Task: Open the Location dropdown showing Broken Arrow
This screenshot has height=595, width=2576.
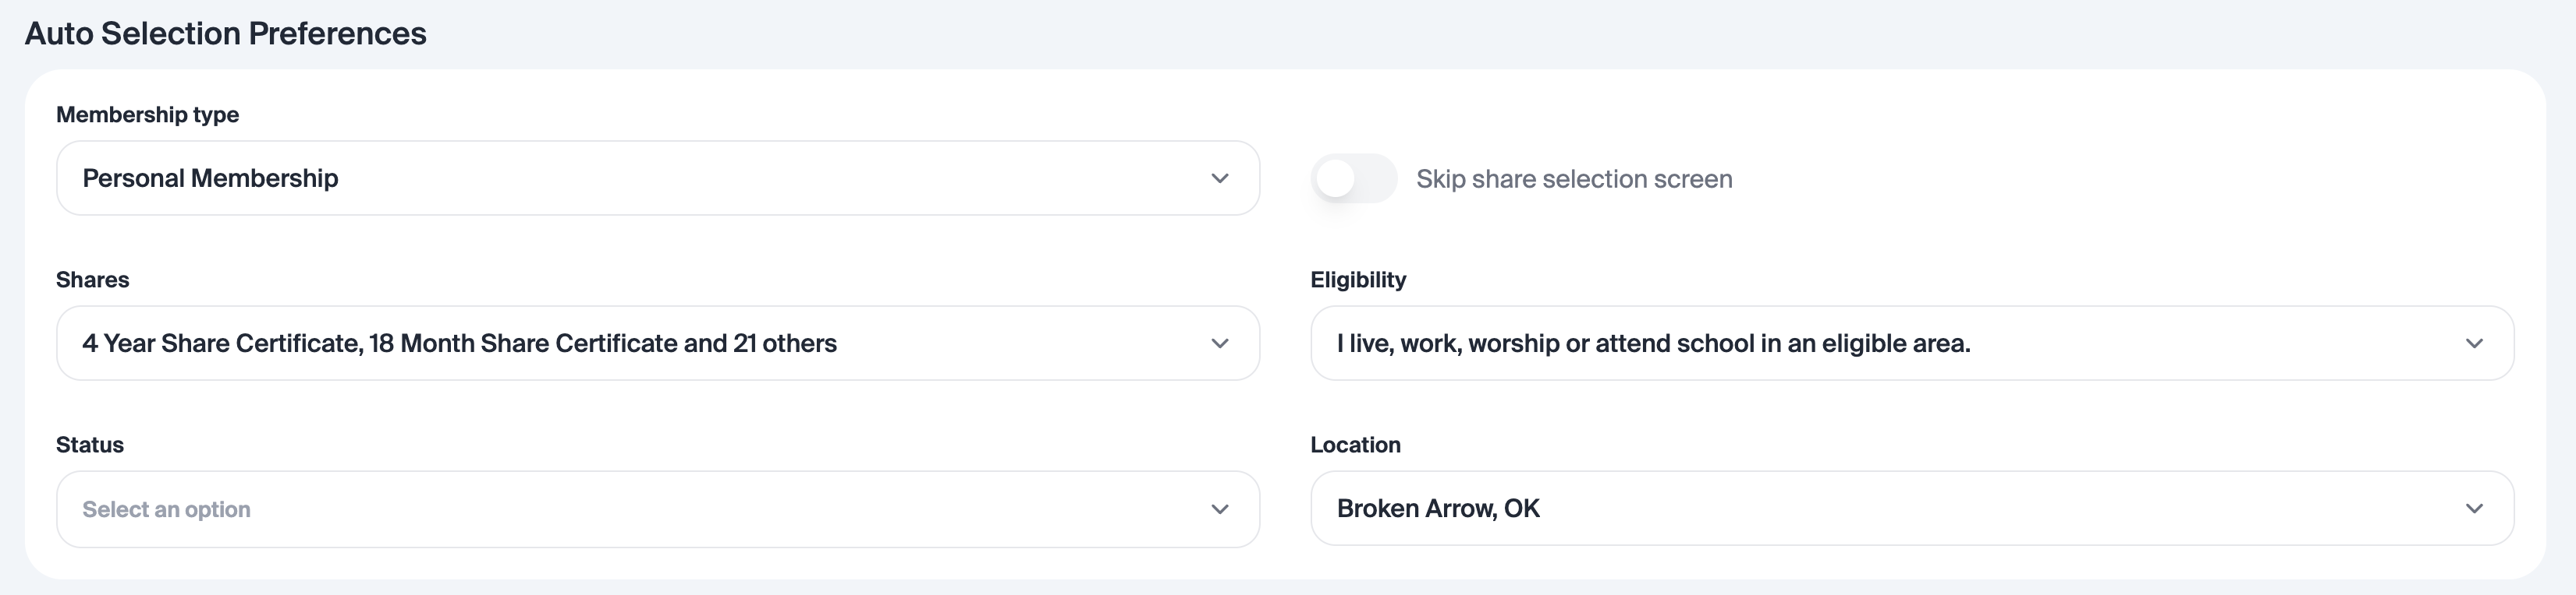Action: (x=1900, y=508)
